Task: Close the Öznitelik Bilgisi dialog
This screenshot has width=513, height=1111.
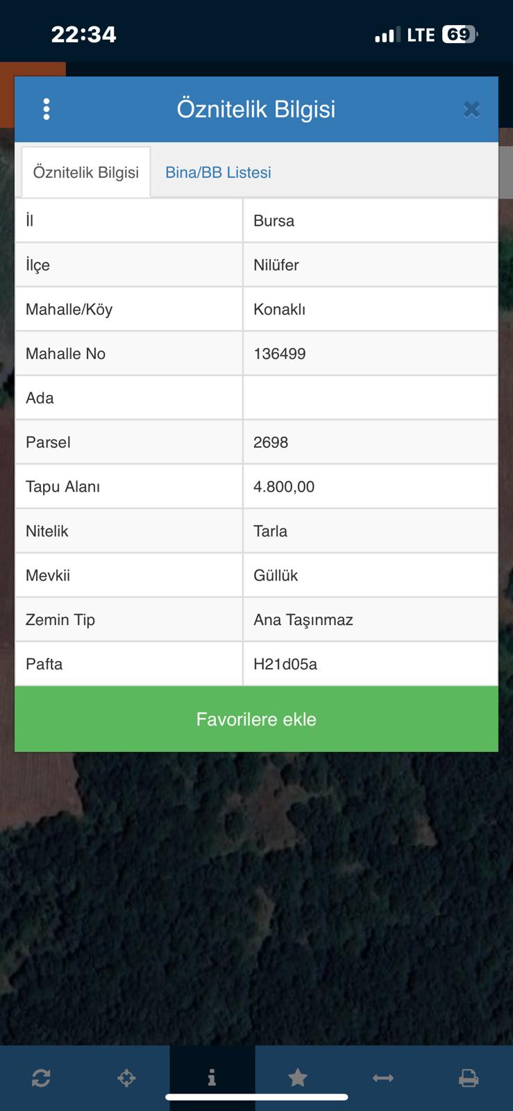Action: click(x=471, y=110)
